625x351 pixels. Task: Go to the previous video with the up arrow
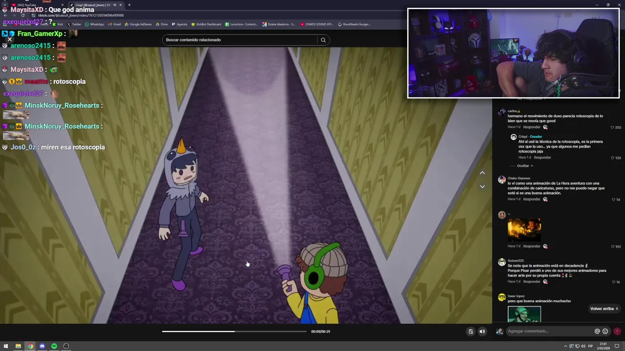pyautogui.click(x=482, y=173)
